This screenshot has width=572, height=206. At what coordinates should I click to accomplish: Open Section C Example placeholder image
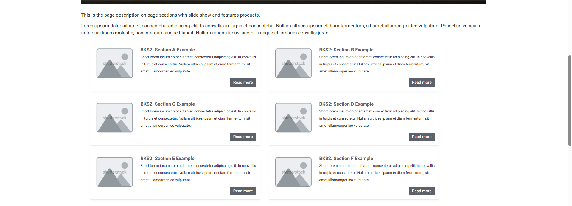point(115,118)
